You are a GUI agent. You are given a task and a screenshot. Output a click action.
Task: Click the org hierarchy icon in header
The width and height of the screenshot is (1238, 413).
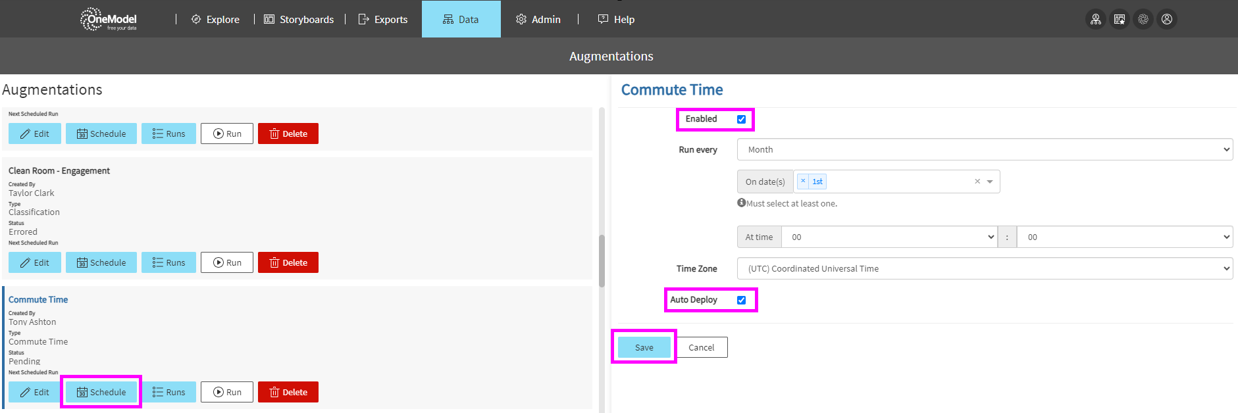1095,19
